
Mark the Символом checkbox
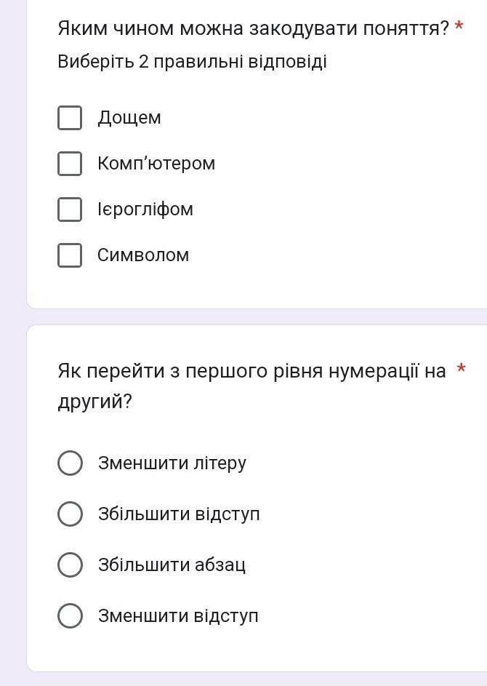tap(70, 255)
